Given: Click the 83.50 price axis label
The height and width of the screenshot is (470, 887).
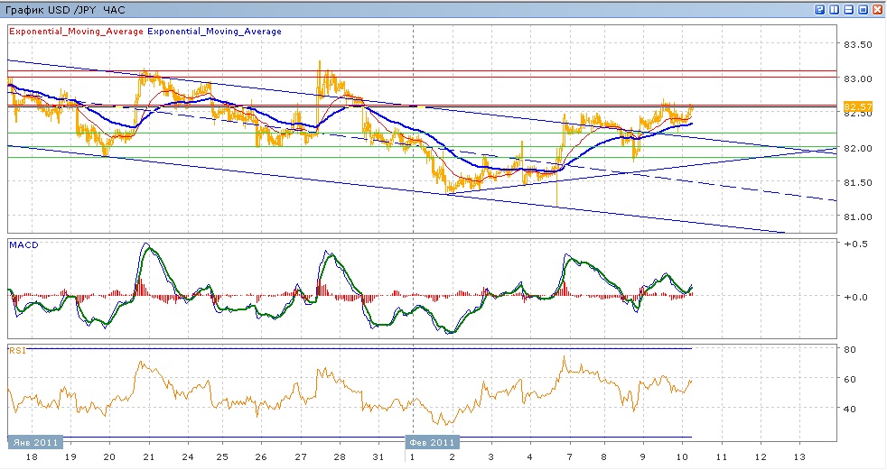Looking at the screenshot, I should 856,44.
